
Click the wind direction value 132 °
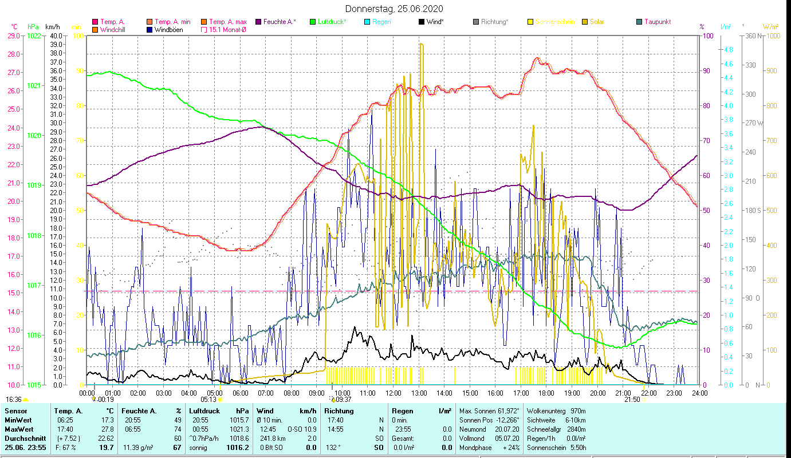tap(333, 447)
